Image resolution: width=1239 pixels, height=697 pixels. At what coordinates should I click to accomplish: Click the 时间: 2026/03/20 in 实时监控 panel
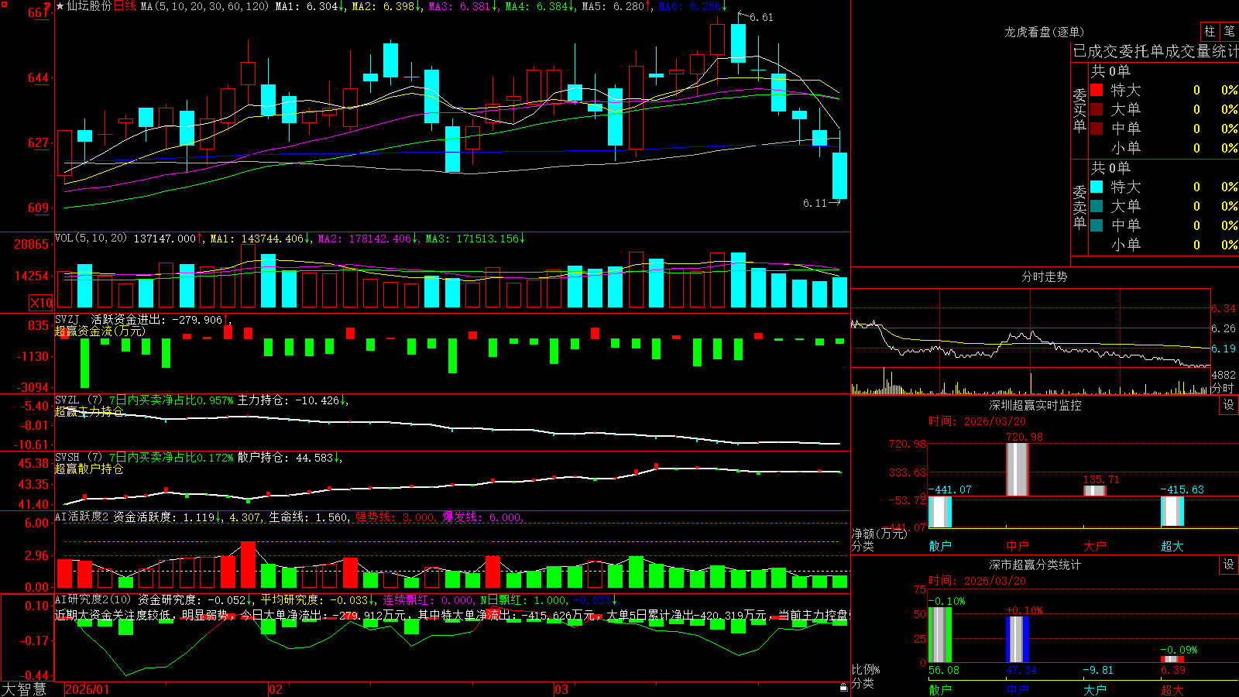977,421
